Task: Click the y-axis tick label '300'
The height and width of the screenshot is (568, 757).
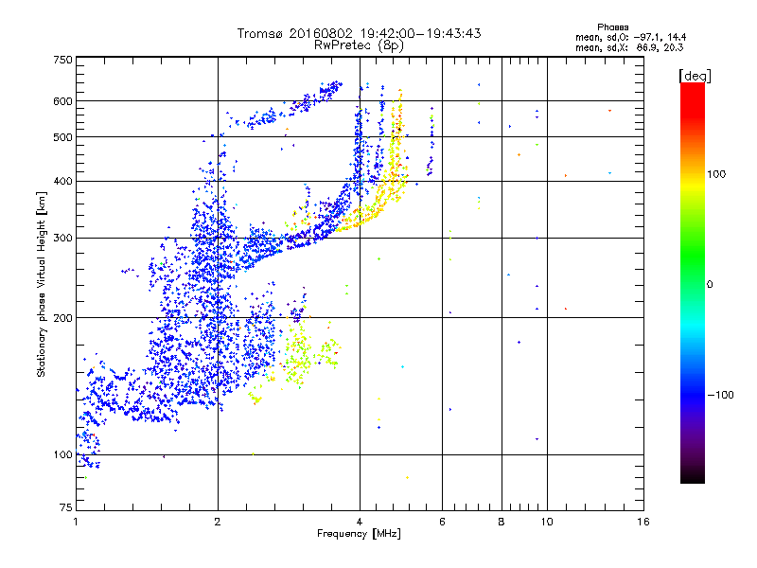Action: point(62,239)
